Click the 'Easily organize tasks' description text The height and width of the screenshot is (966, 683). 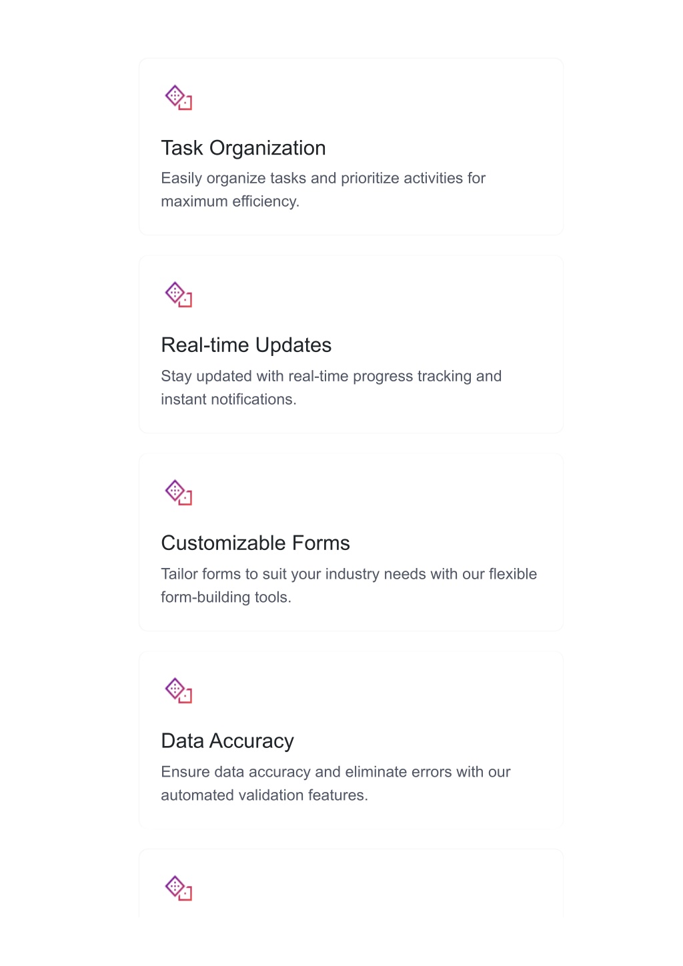pos(323,189)
